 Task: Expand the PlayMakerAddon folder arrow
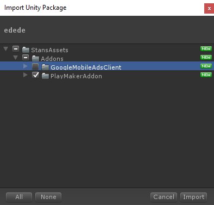[26, 75]
